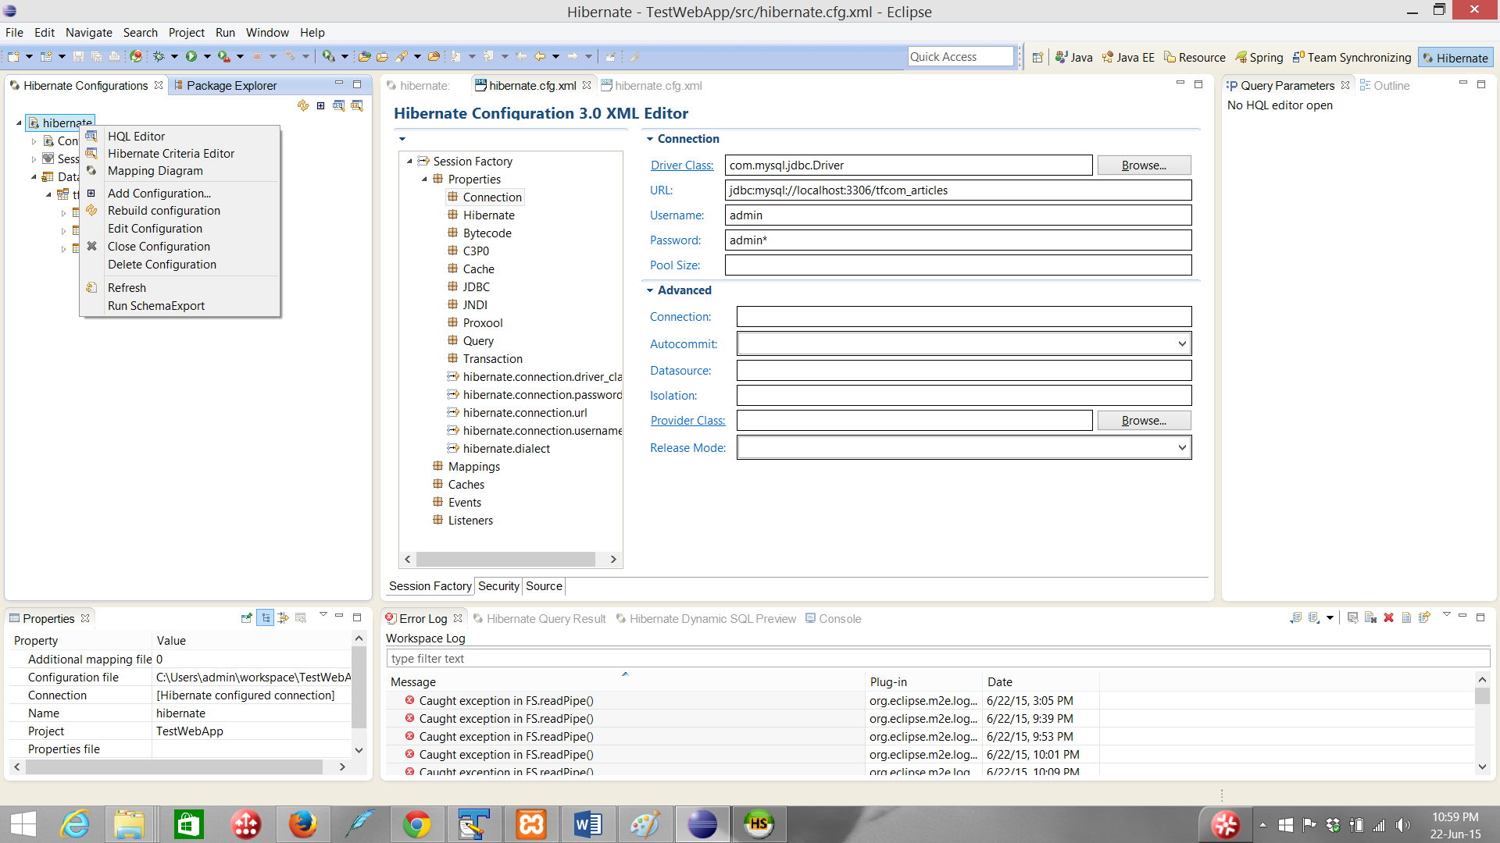
Task: Click the Run Last Tool icon with red toolbox
Action: [224, 56]
